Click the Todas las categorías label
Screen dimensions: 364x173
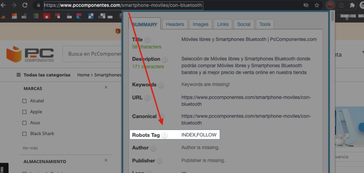coord(47,75)
